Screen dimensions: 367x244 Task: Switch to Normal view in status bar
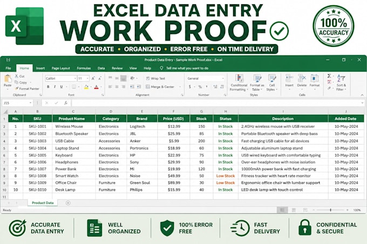[282, 210]
